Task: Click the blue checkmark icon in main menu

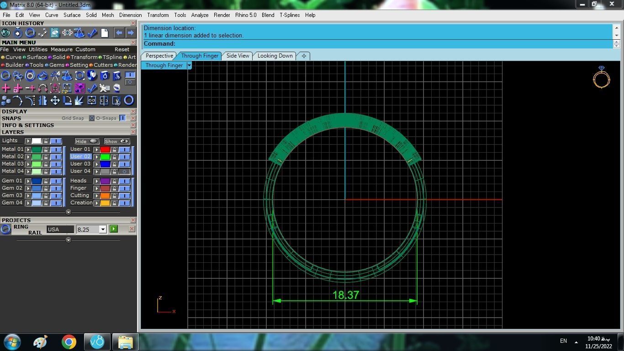Action: tap(92, 88)
